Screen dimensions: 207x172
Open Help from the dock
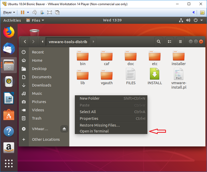[9, 131]
